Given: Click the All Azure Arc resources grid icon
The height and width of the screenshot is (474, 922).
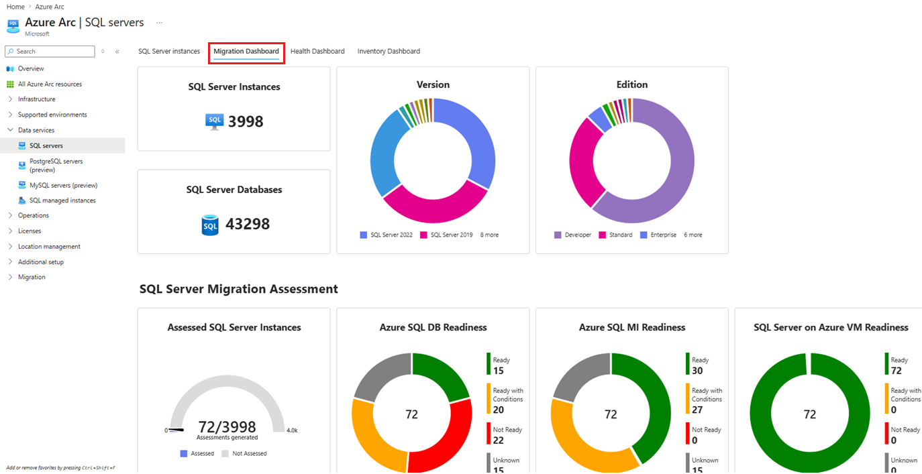Looking at the screenshot, I should coord(10,84).
